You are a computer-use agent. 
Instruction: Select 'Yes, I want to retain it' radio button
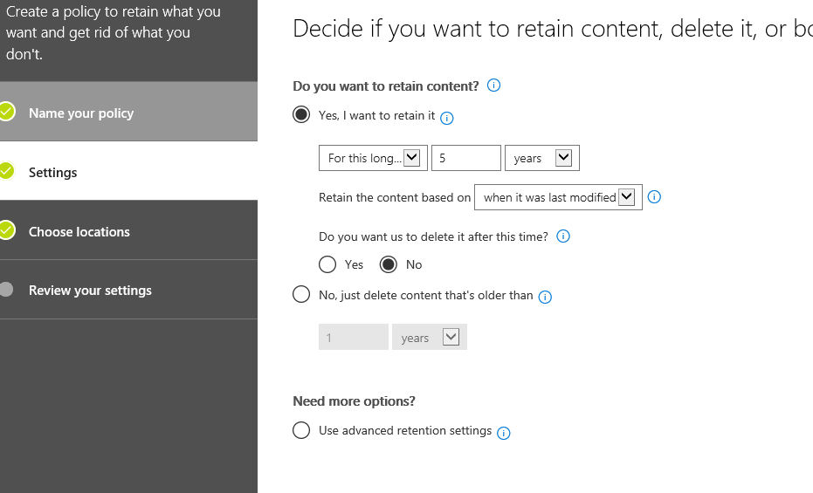[x=301, y=115]
